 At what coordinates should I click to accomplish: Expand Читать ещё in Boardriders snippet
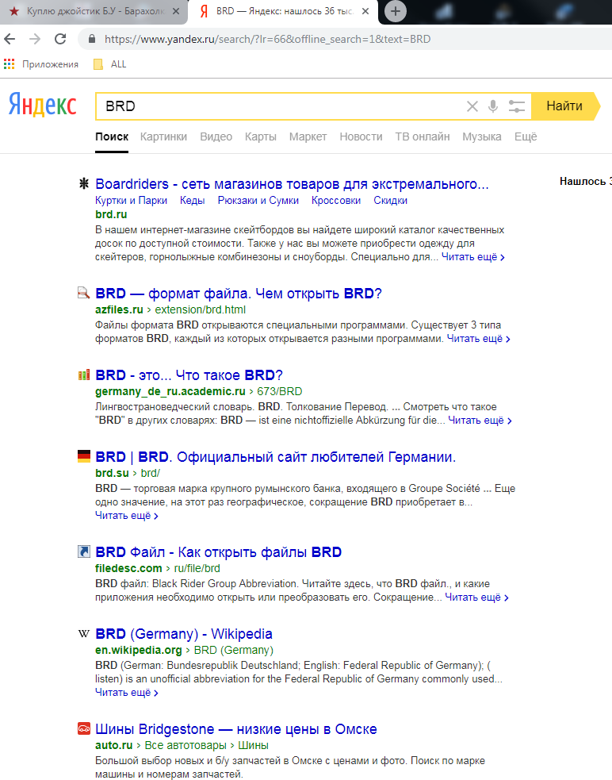click(472, 257)
